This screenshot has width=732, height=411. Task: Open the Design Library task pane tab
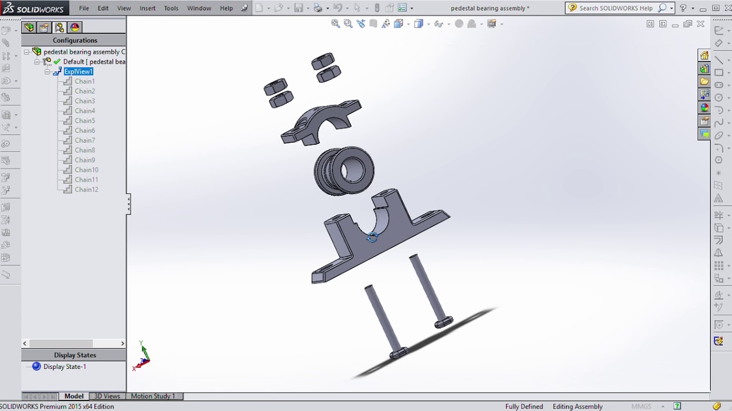[705, 68]
